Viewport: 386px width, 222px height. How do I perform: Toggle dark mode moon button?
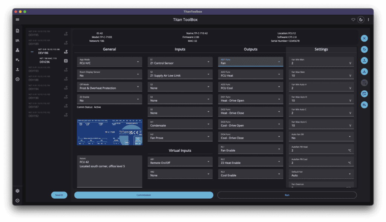(361, 20)
